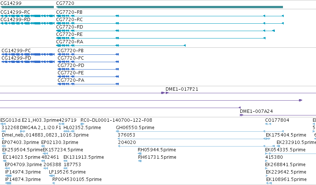Image resolution: width=316 pixels, height=185 pixels.
Task: Select EST DMG4A.2_1.I20.F1
Action: [40, 128]
